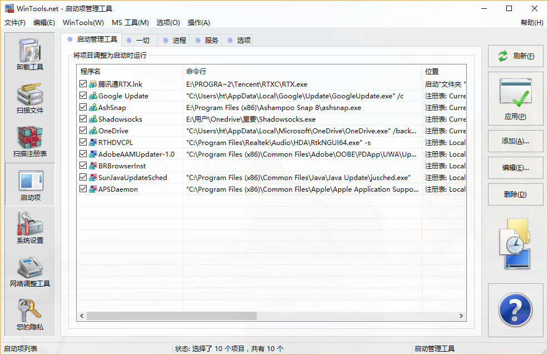Screen dimensions: 548x355
Task: Open the WinTools(W) menu
Action: point(83,23)
